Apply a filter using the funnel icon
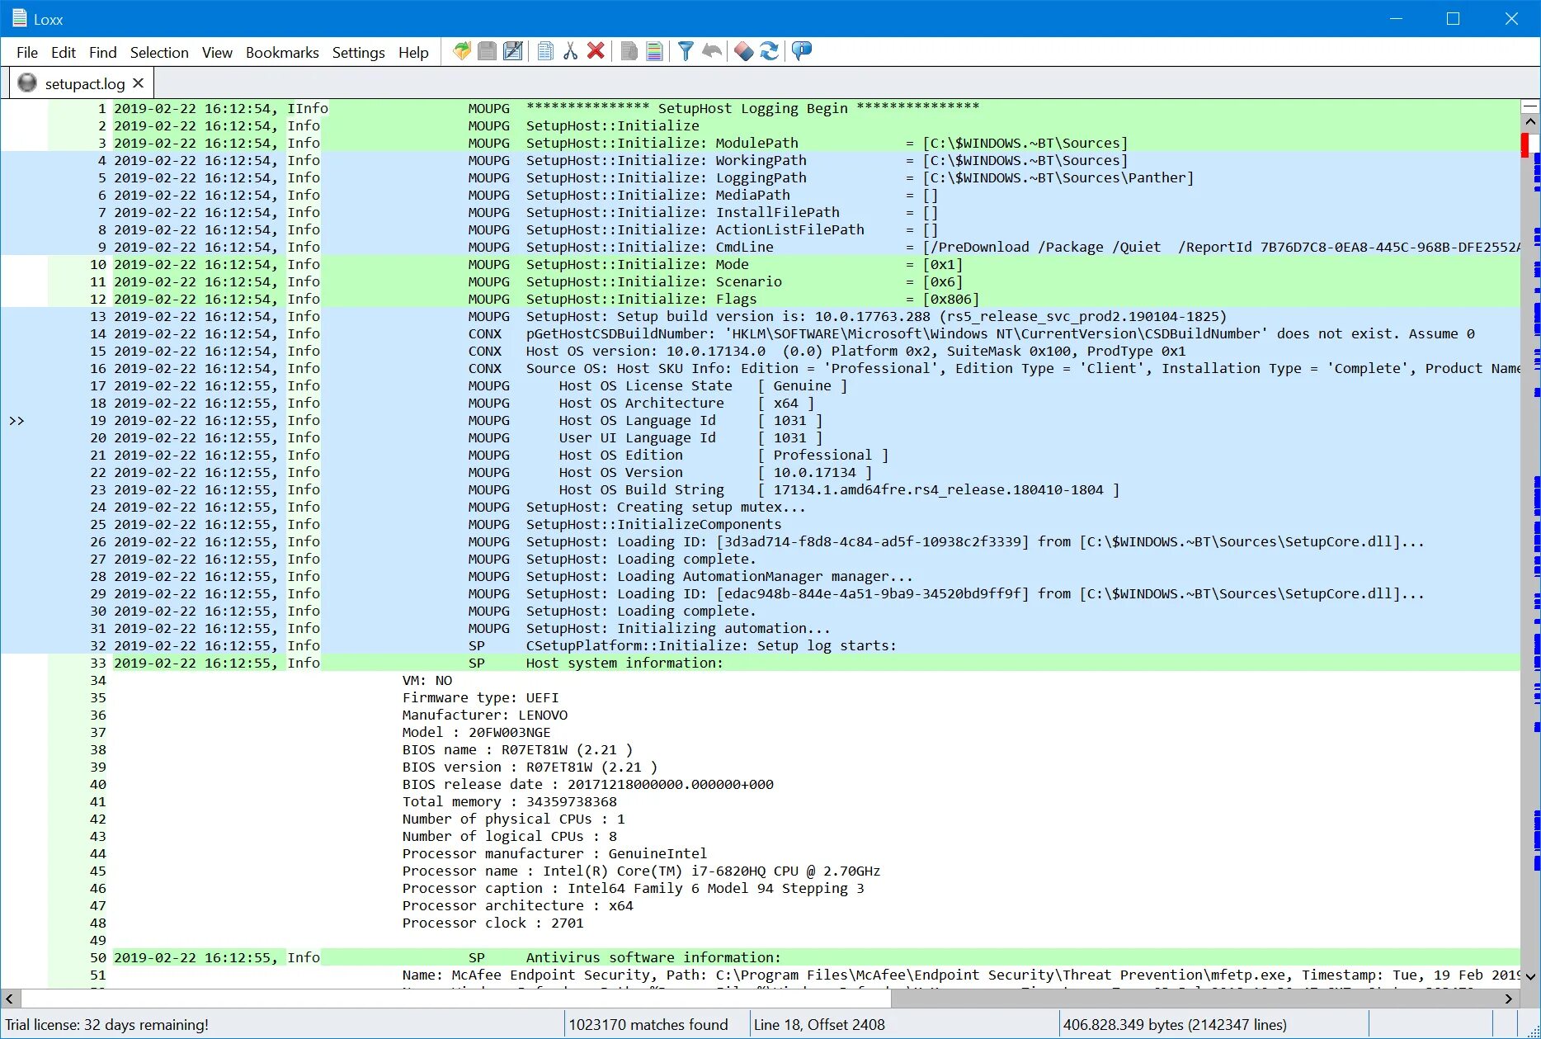This screenshot has width=1541, height=1039. pyautogui.click(x=686, y=51)
